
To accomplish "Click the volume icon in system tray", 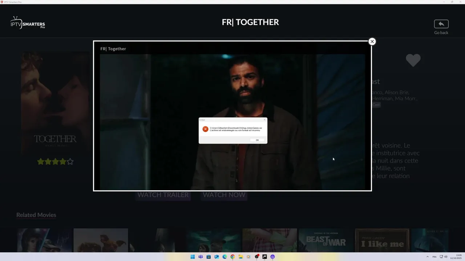I will (x=446, y=257).
